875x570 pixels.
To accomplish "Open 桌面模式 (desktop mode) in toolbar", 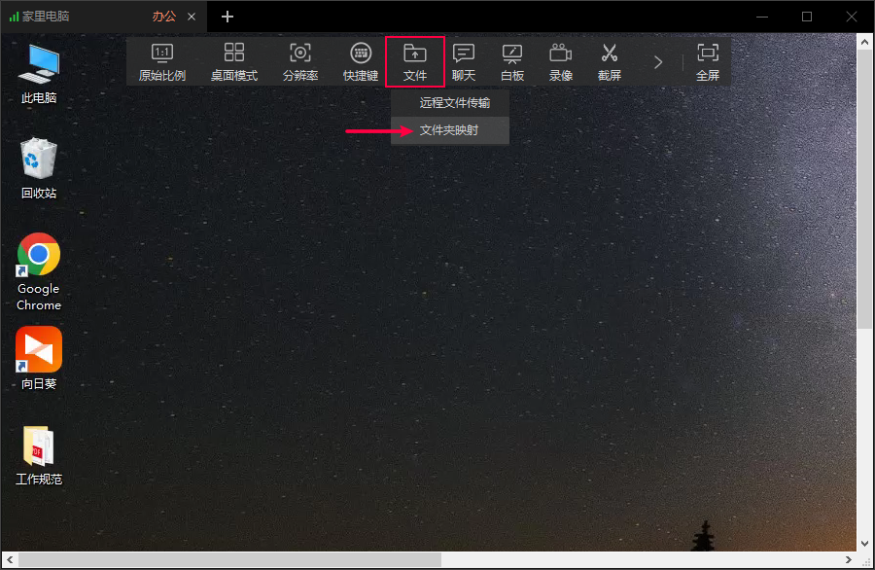I will coord(234,61).
